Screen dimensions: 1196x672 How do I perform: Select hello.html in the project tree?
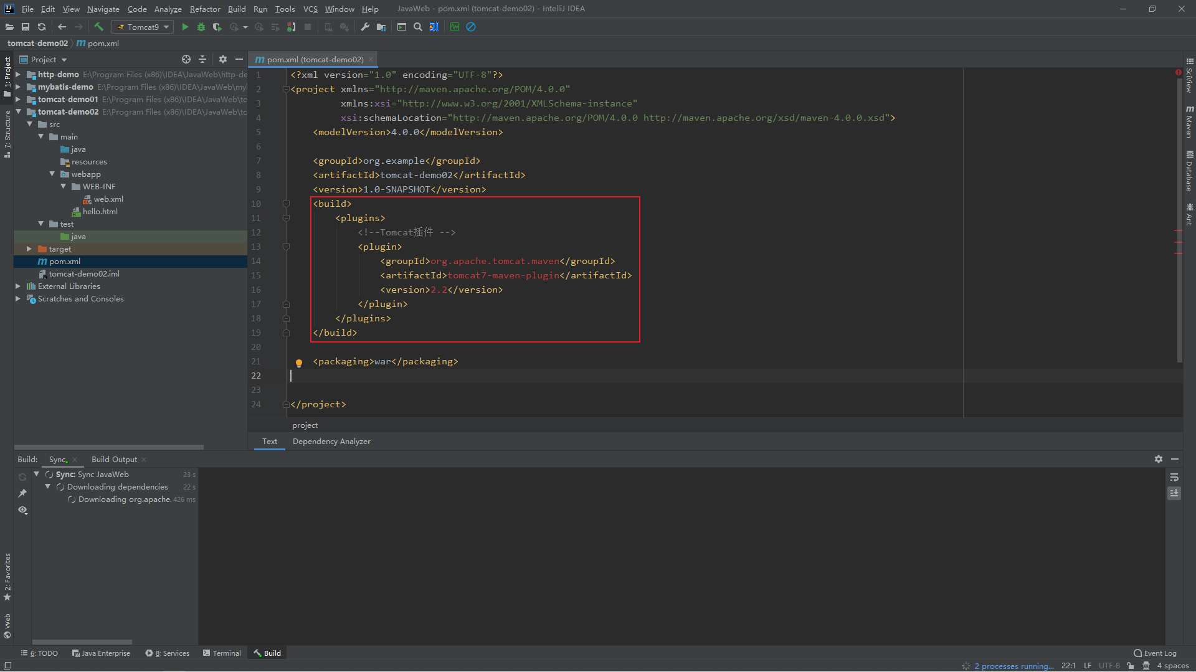95,212
